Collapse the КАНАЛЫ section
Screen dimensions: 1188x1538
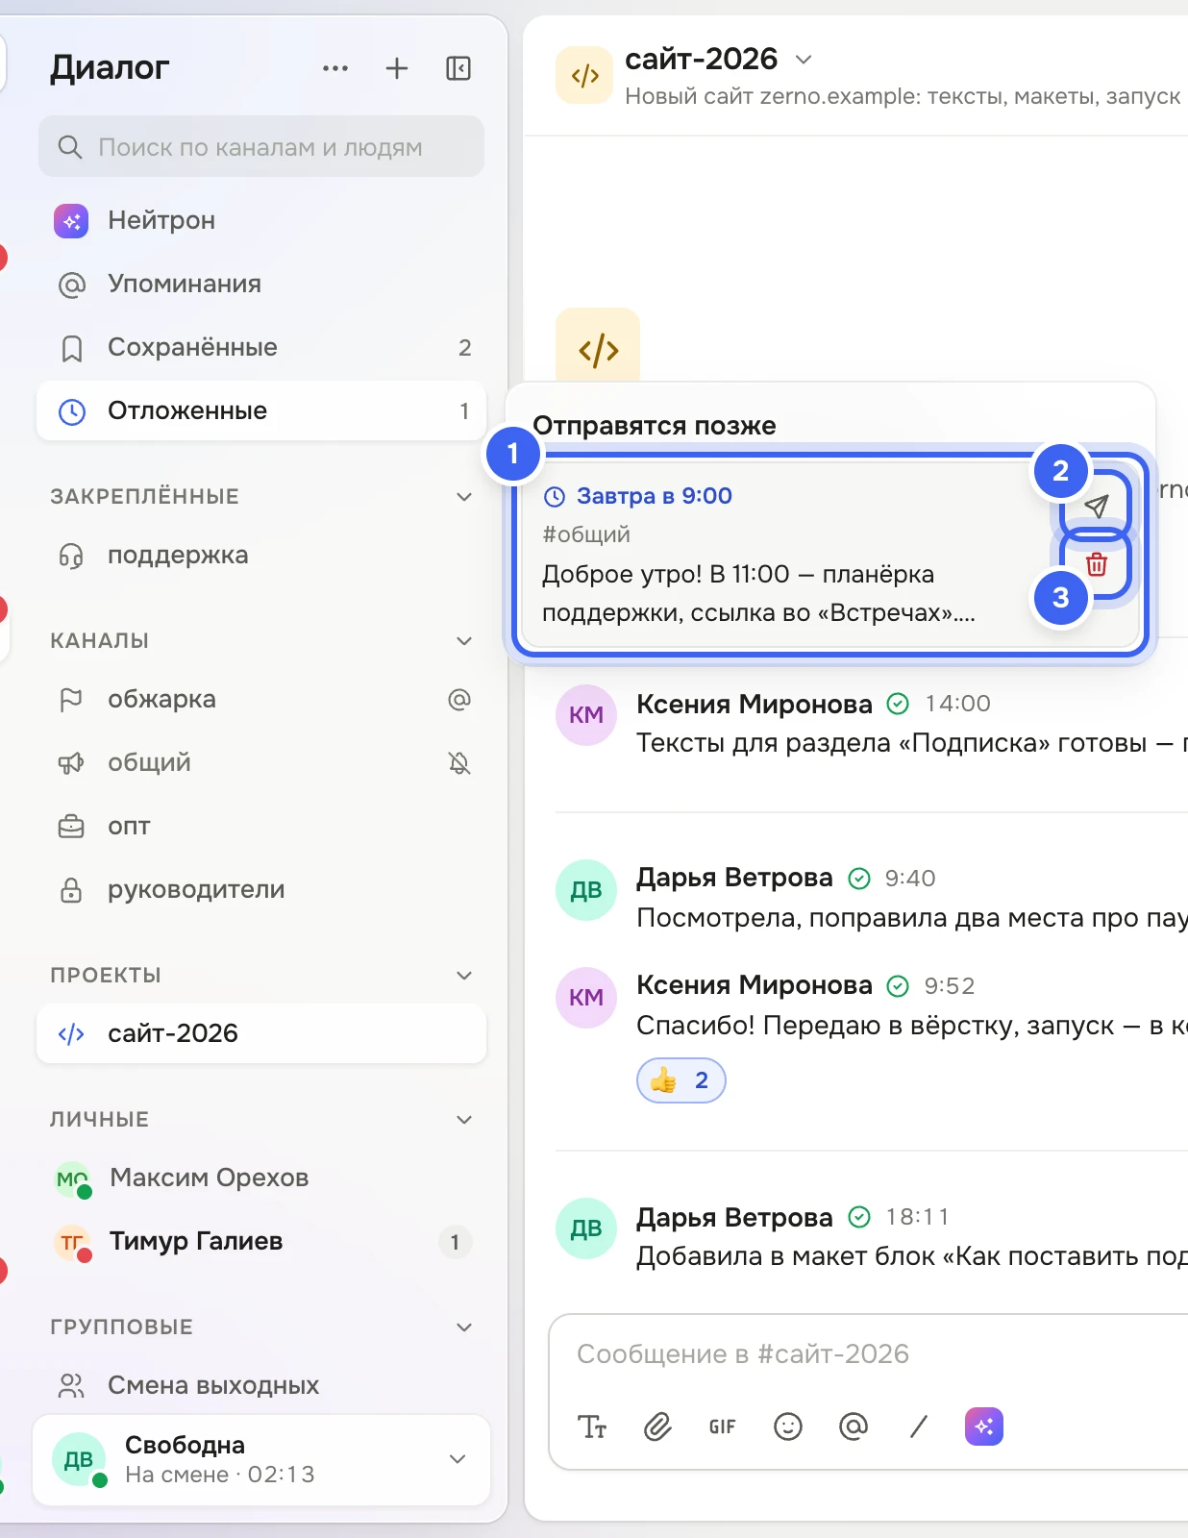click(x=464, y=640)
